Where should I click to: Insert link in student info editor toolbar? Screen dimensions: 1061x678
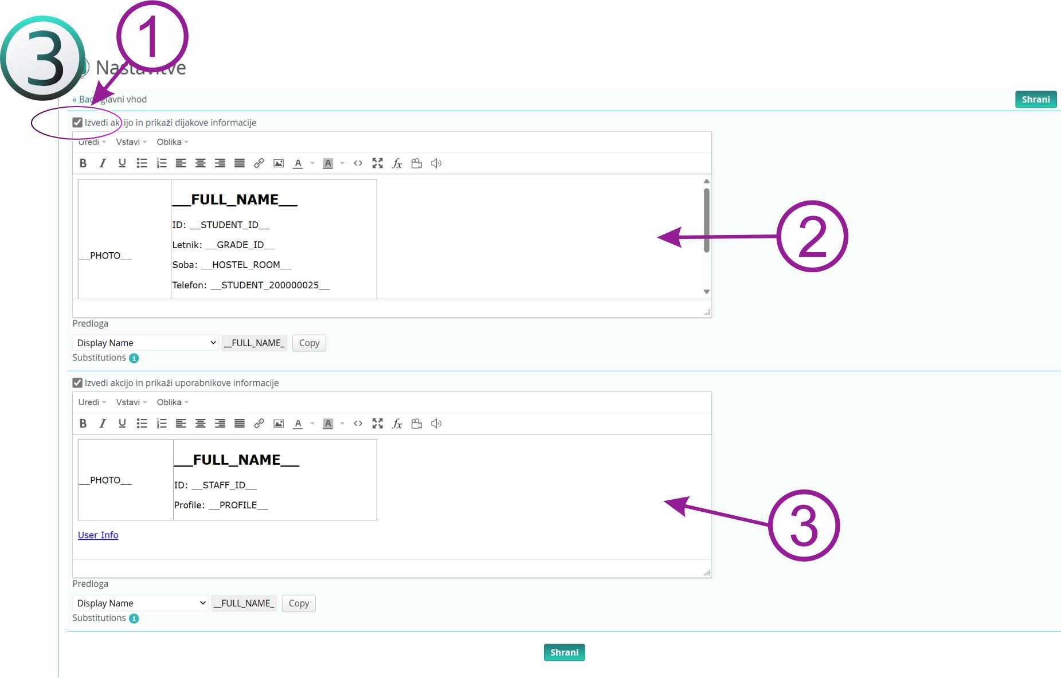tap(259, 163)
